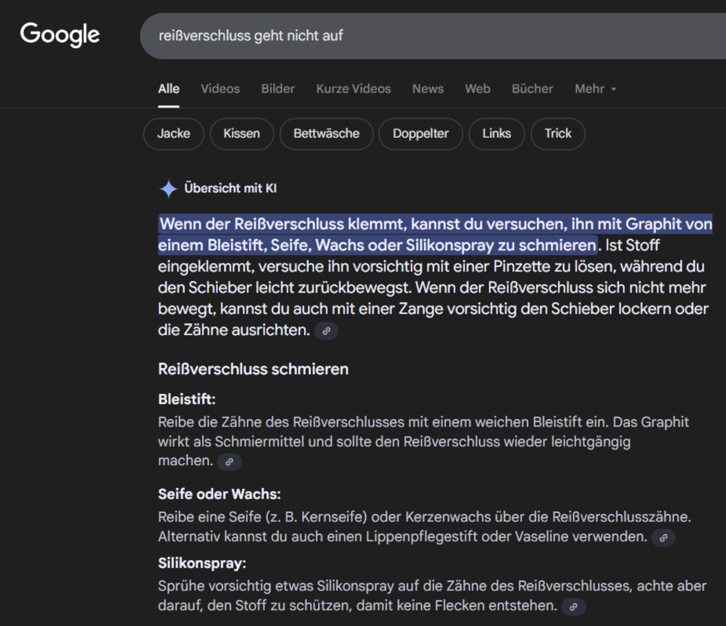Screen dimensions: 726x626
Task: Expand the Mehr dropdown menu
Action: (595, 89)
